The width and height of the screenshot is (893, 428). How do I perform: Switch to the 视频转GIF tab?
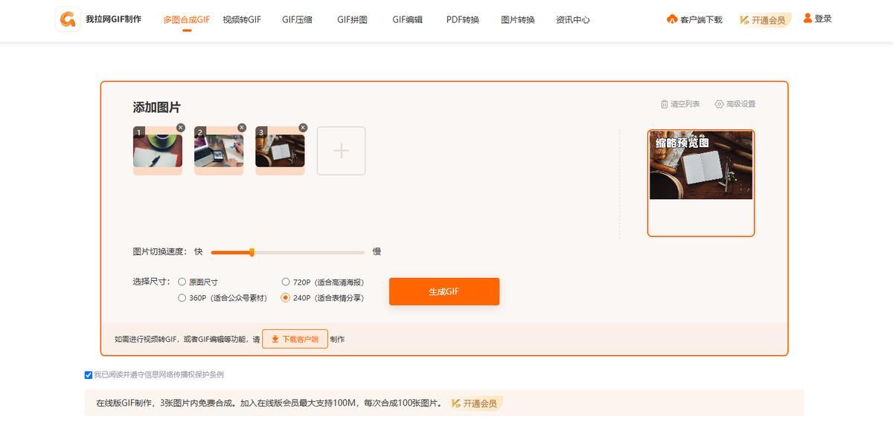[242, 20]
